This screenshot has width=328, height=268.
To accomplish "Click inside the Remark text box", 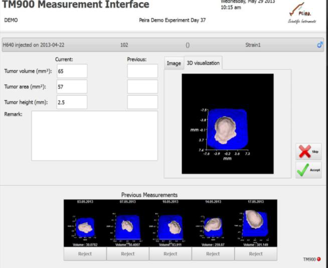I will point(94,135).
